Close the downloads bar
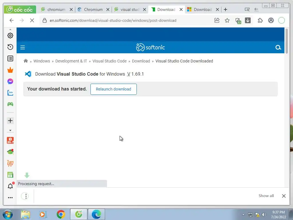This screenshot has width=293, height=220. pyautogui.click(x=284, y=196)
